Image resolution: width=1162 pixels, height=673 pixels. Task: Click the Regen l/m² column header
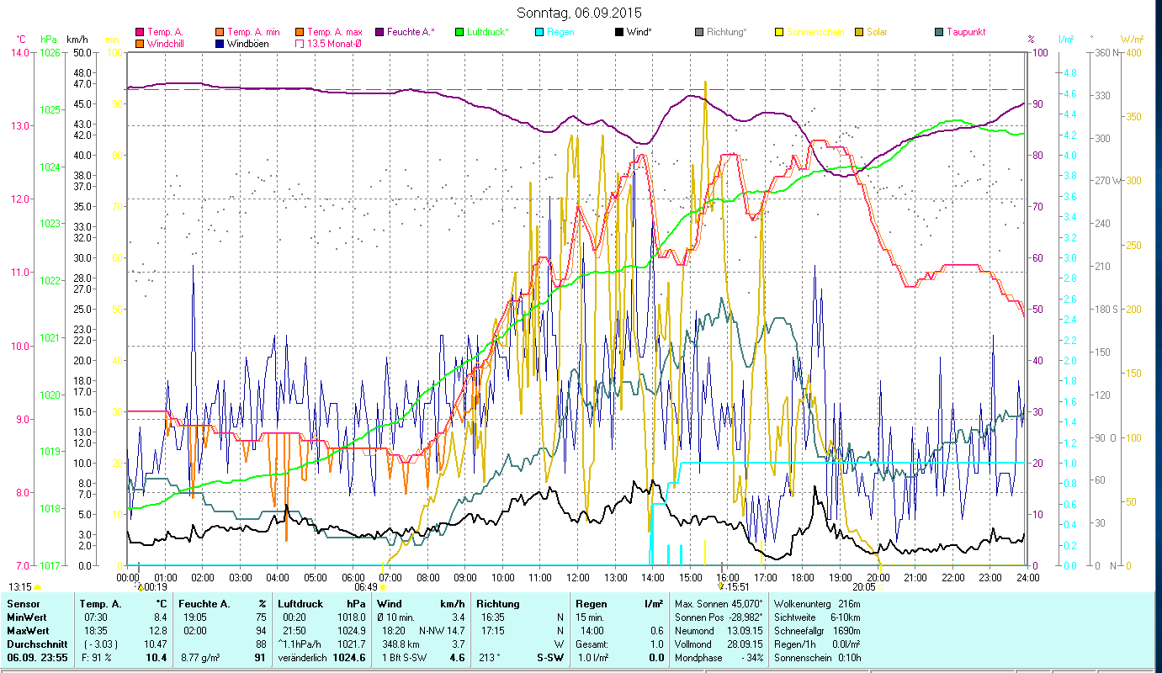(x=618, y=604)
